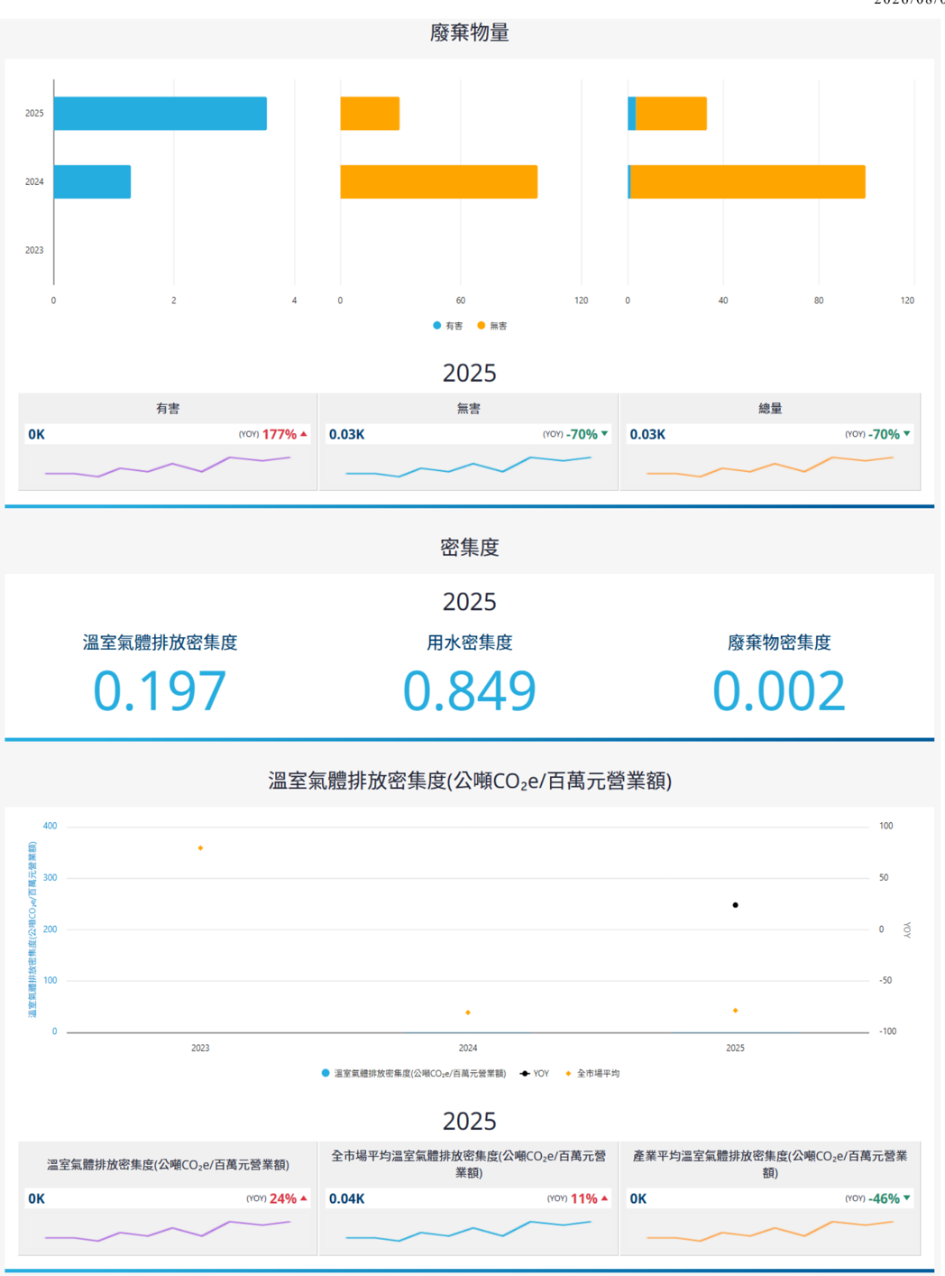Click the red up arrow beside 24%
Image resolution: width=945 pixels, height=1276 pixels.
(304, 1198)
